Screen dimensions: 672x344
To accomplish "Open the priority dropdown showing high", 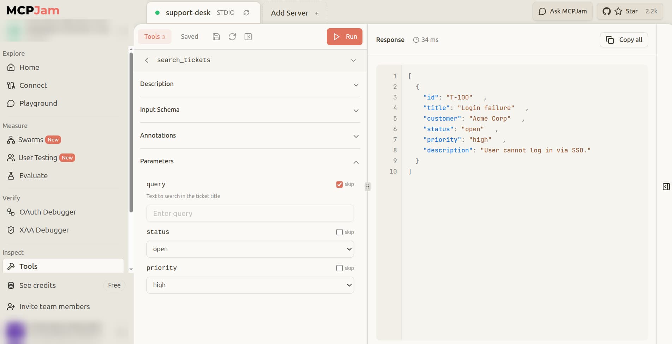I will click(250, 285).
